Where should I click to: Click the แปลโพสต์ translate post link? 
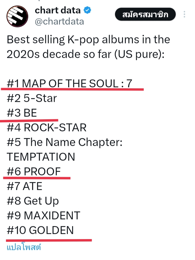24,247
